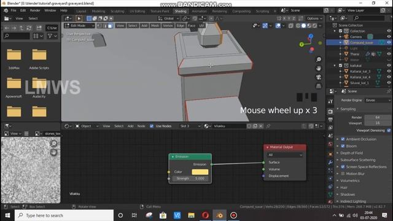The width and height of the screenshot is (393, 221).
Task: Switch to the UV Editing workspace tab
Action: (x=138, y=11)
